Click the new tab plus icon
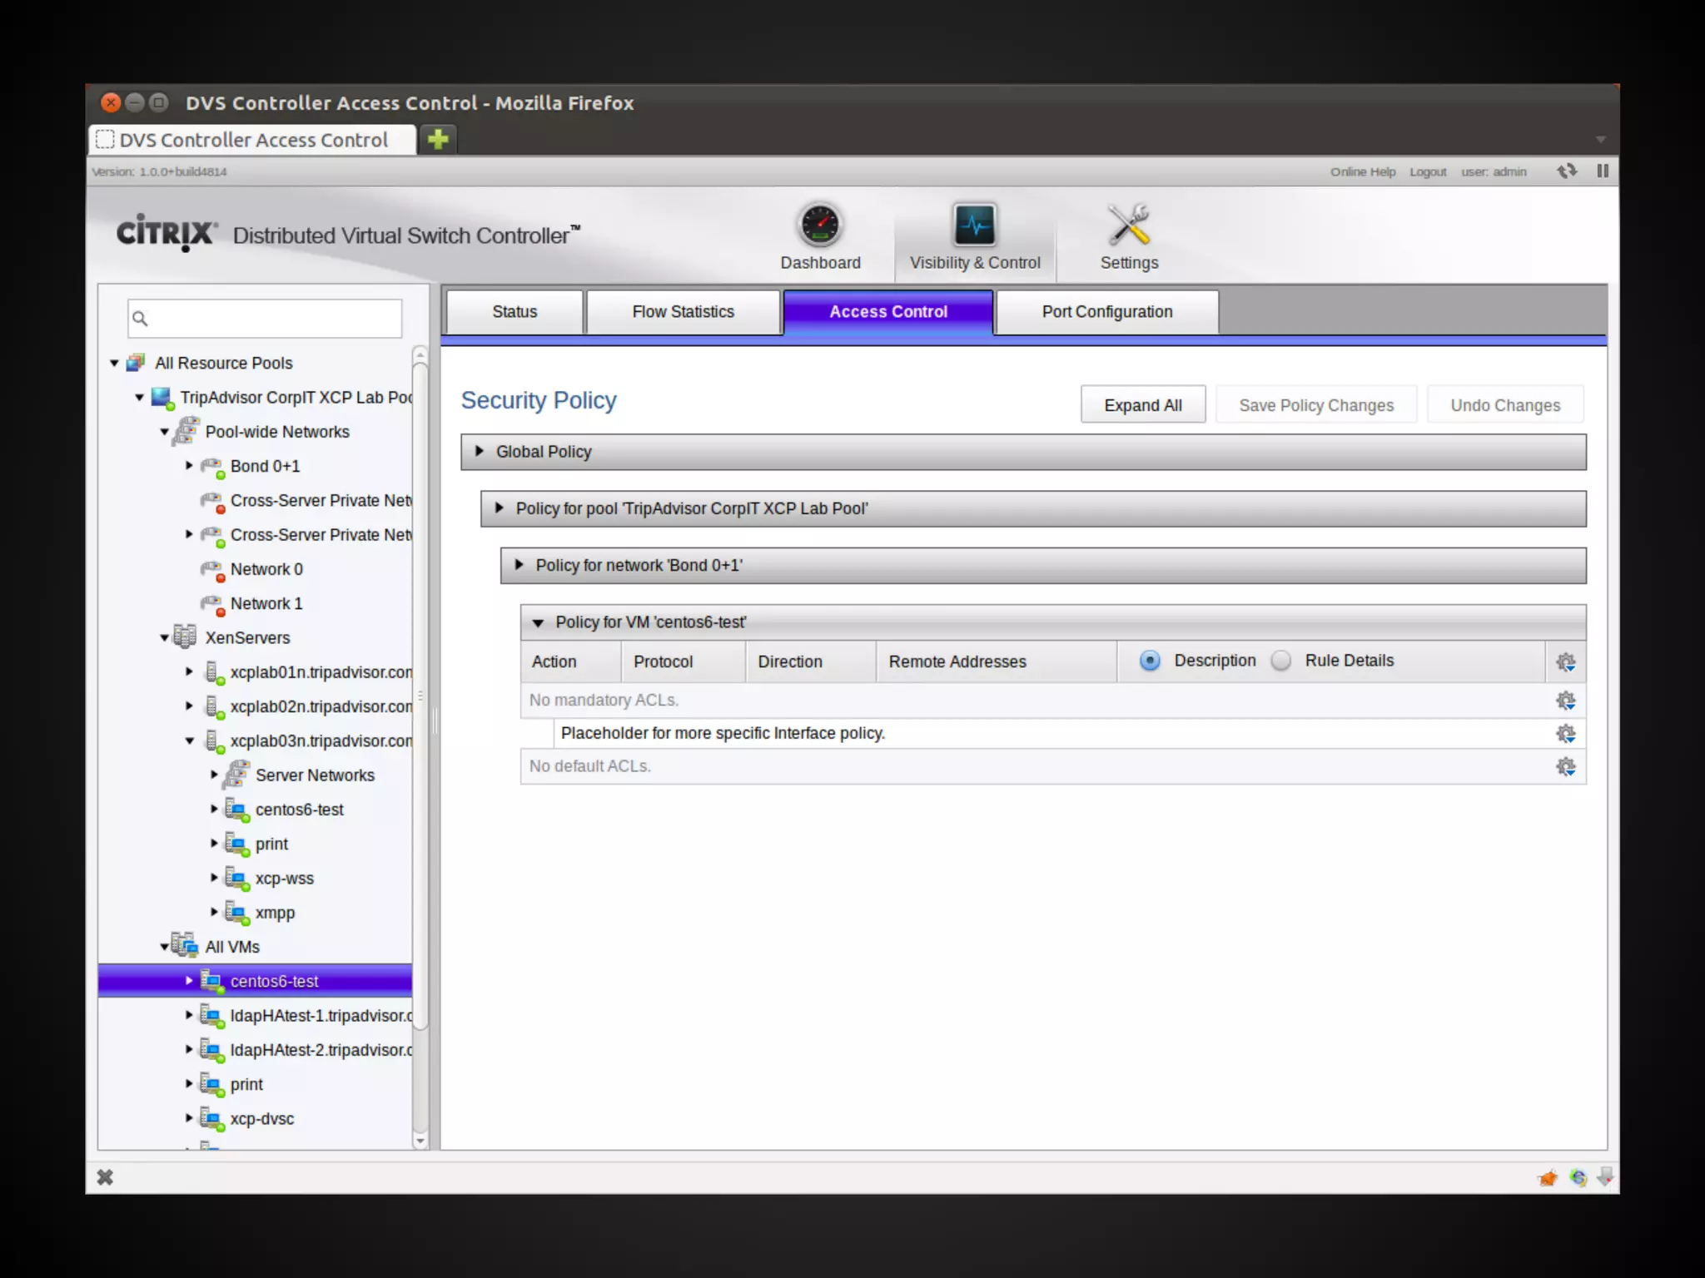Viewport: 1705px width, 1278px height. 438,139
